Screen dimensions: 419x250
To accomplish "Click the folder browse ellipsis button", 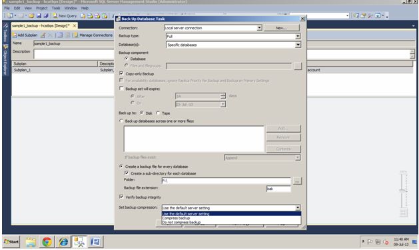I will [x=297, y=181].
